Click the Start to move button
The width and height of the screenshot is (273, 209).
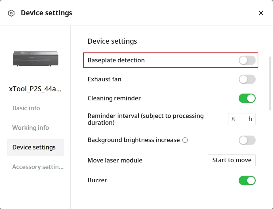[232, 160]
